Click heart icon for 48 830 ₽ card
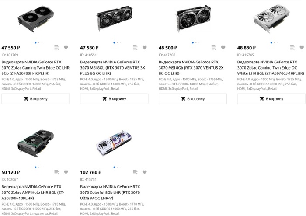This screenshot has height=216, width=306. [302, 48]
